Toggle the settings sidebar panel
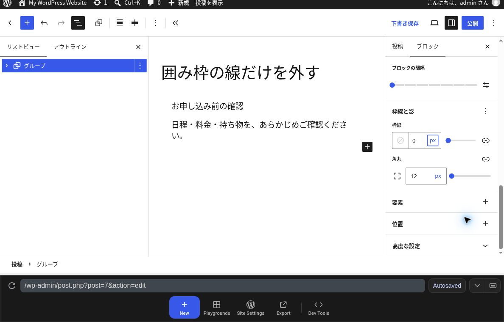This screenshot has width=504, height=322. pos(451,23)
